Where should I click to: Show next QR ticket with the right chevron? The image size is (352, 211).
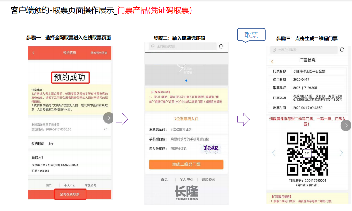pos(341,153)
